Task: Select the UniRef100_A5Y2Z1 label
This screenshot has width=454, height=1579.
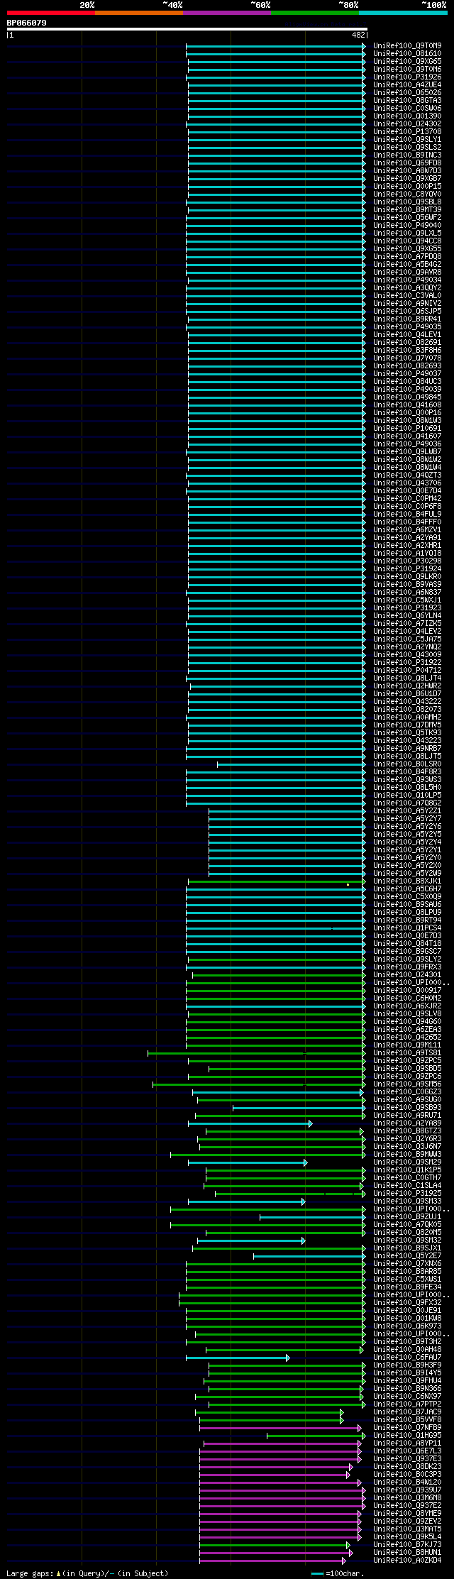Action: [407, 810]
